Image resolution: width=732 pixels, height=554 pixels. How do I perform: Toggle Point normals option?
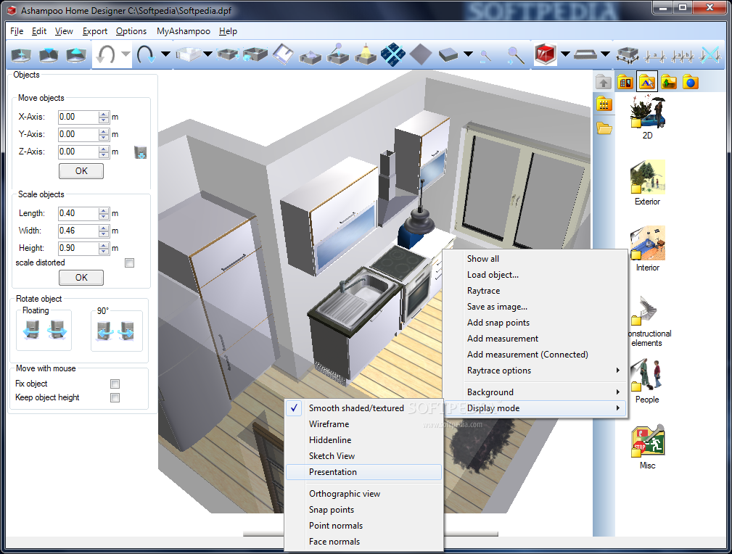[x=363, y=526]
